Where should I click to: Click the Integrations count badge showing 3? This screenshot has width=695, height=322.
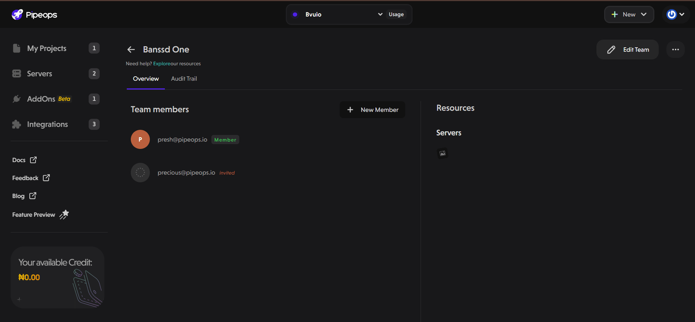[94, 124]
